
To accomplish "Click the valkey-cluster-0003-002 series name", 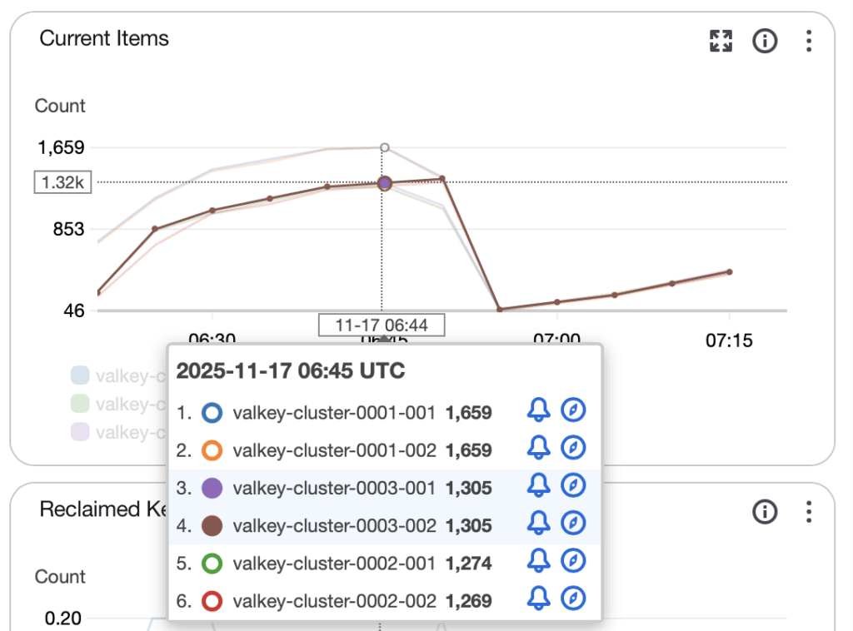I will [x=334, y=525].
